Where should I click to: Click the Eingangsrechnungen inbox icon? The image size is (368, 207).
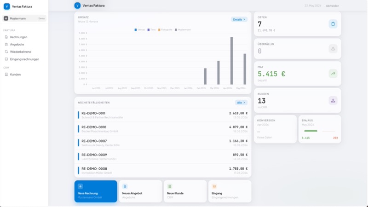[x=6, y=59]
